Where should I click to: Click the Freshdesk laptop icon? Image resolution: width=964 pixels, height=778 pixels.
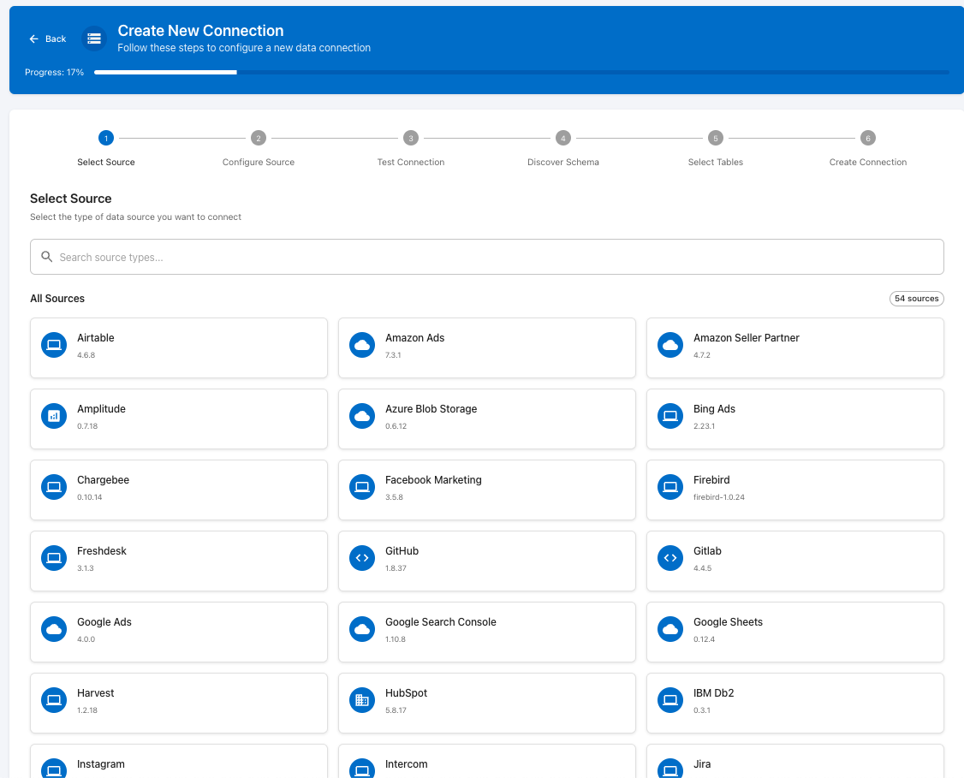tap(54, 558)
